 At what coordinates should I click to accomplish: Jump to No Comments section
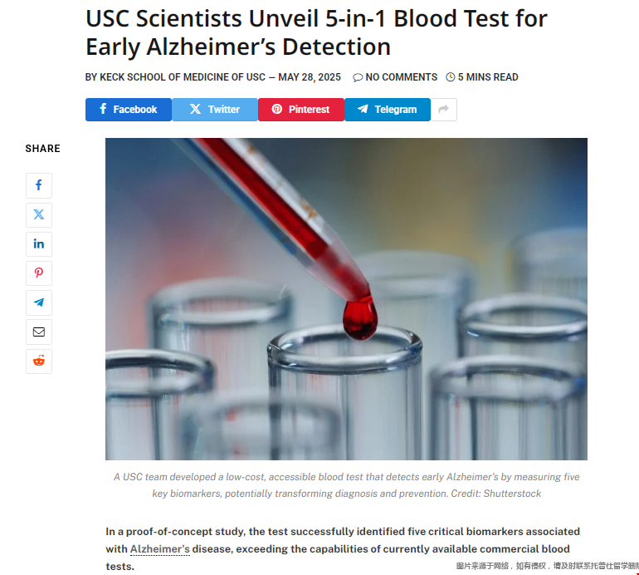tap(401, 77)
